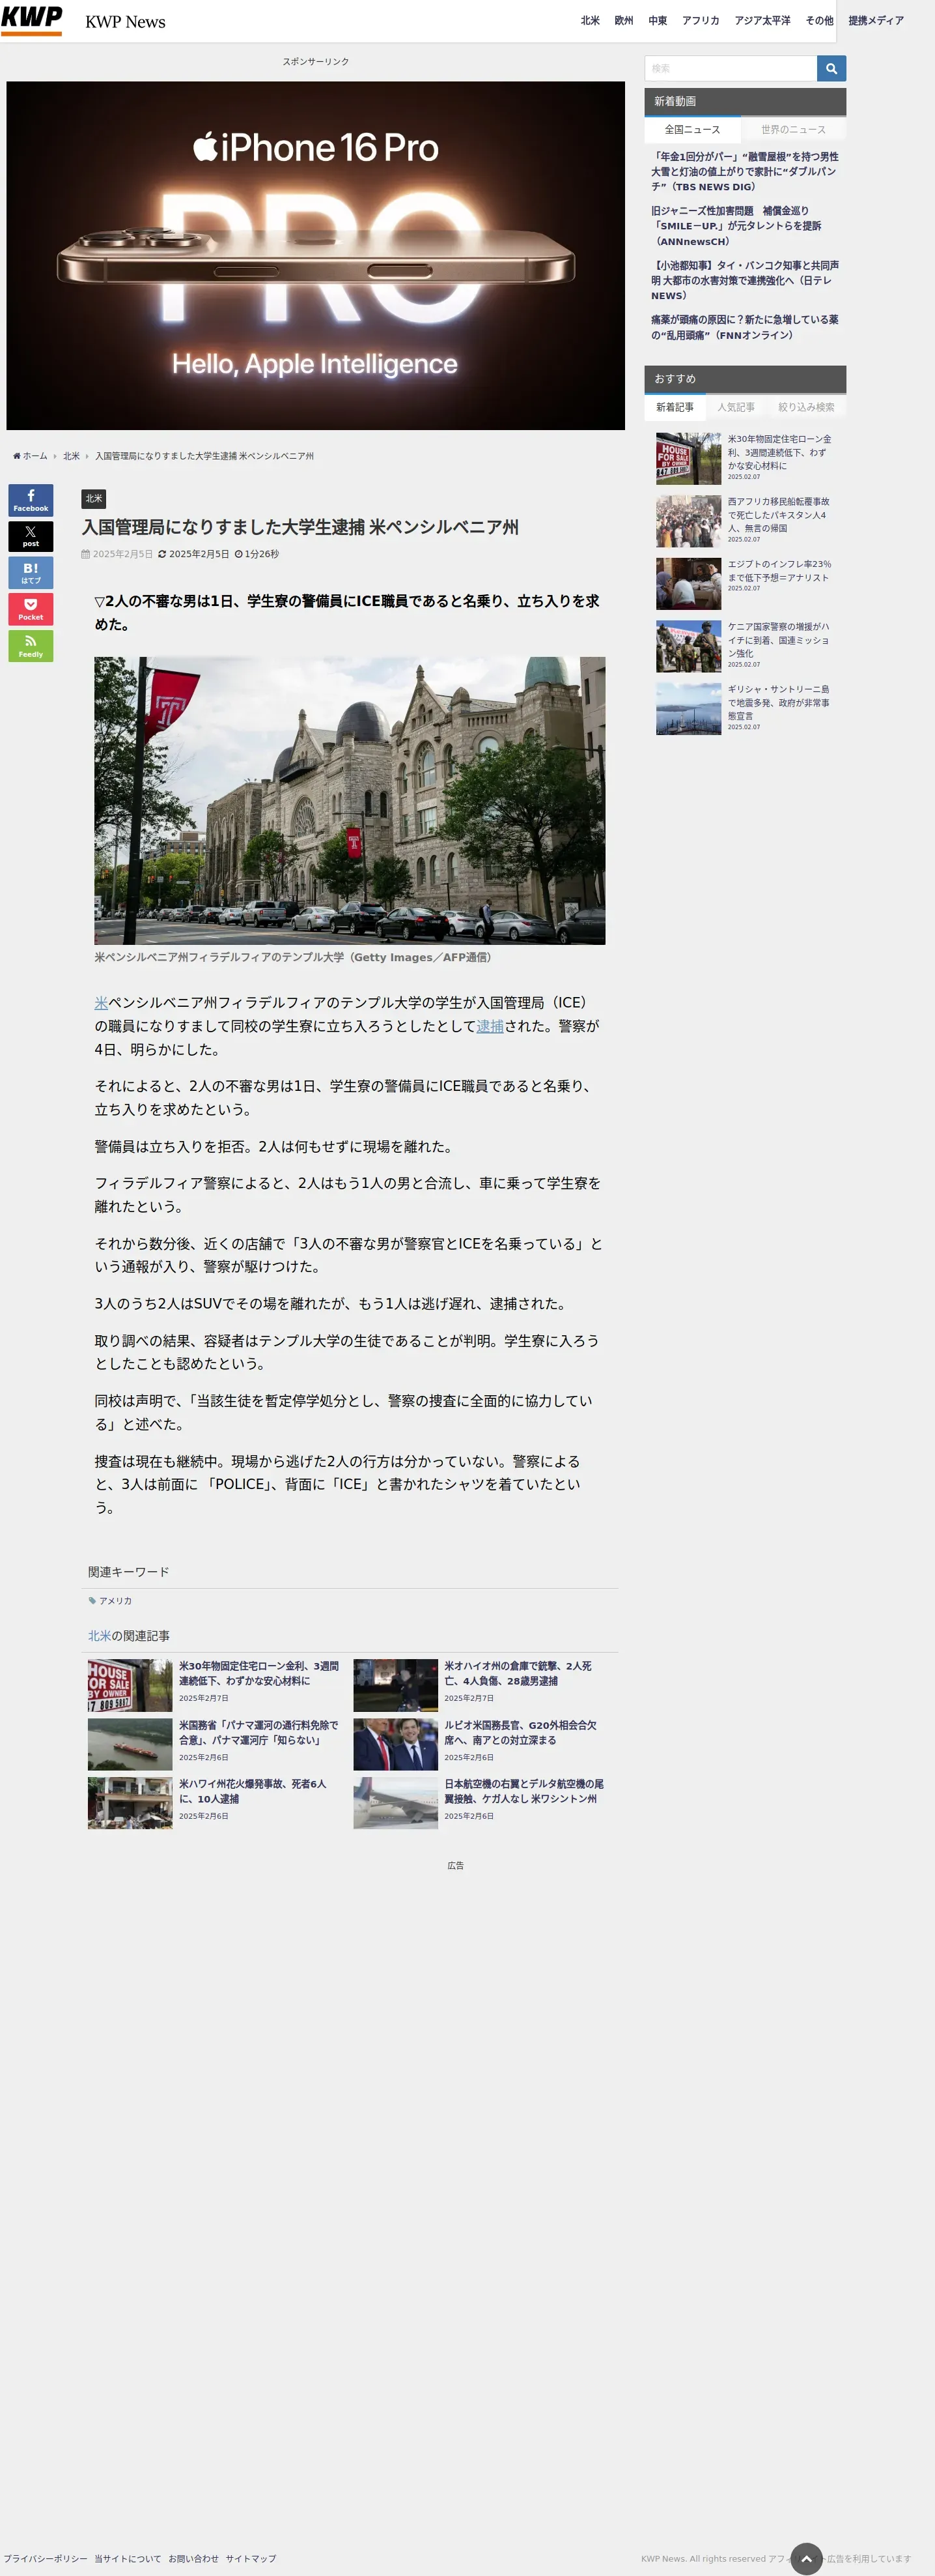Open the アフリカ menu item
The height and width of the screenshot is (2576, 935).
point(700,21)
